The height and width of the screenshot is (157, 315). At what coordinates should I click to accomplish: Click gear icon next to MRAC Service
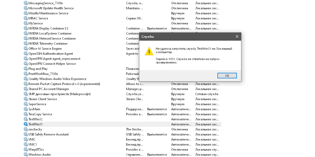tap(26, 18)
